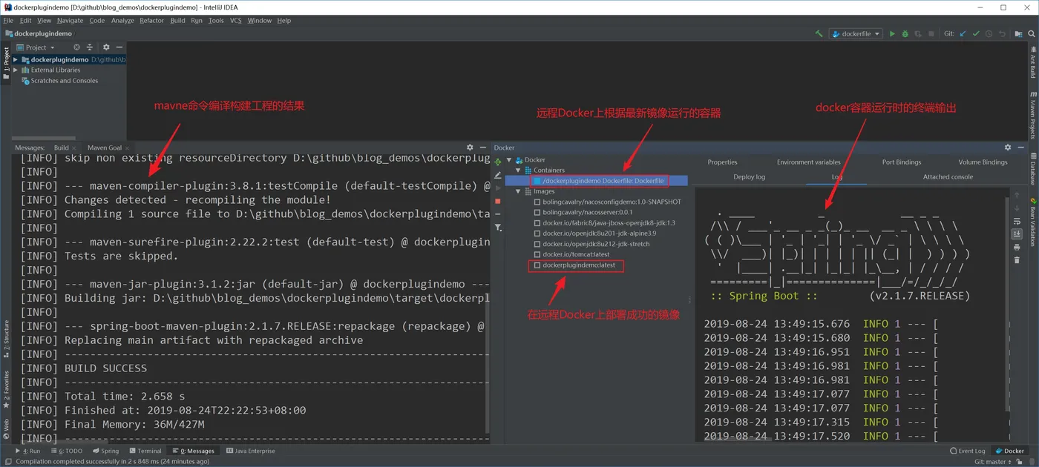
Task: Open the Docker panel filter funnel icon
Action: 498,228
